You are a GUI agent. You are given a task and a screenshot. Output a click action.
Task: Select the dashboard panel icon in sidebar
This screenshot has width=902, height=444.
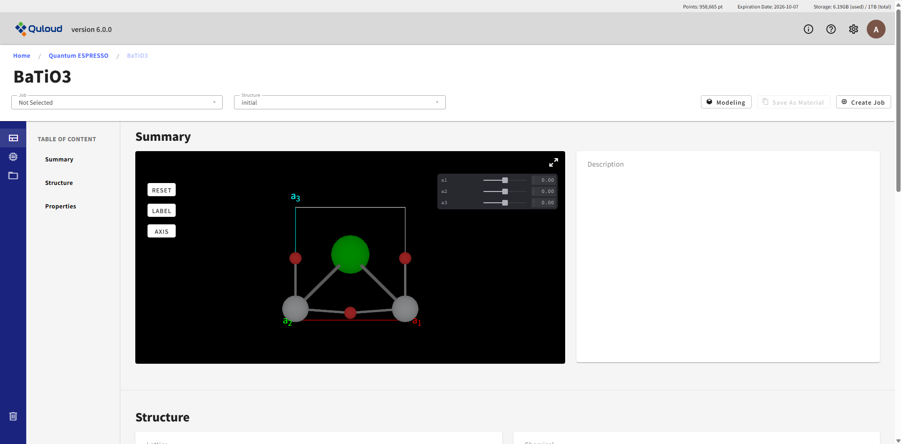tap(13, 138)
